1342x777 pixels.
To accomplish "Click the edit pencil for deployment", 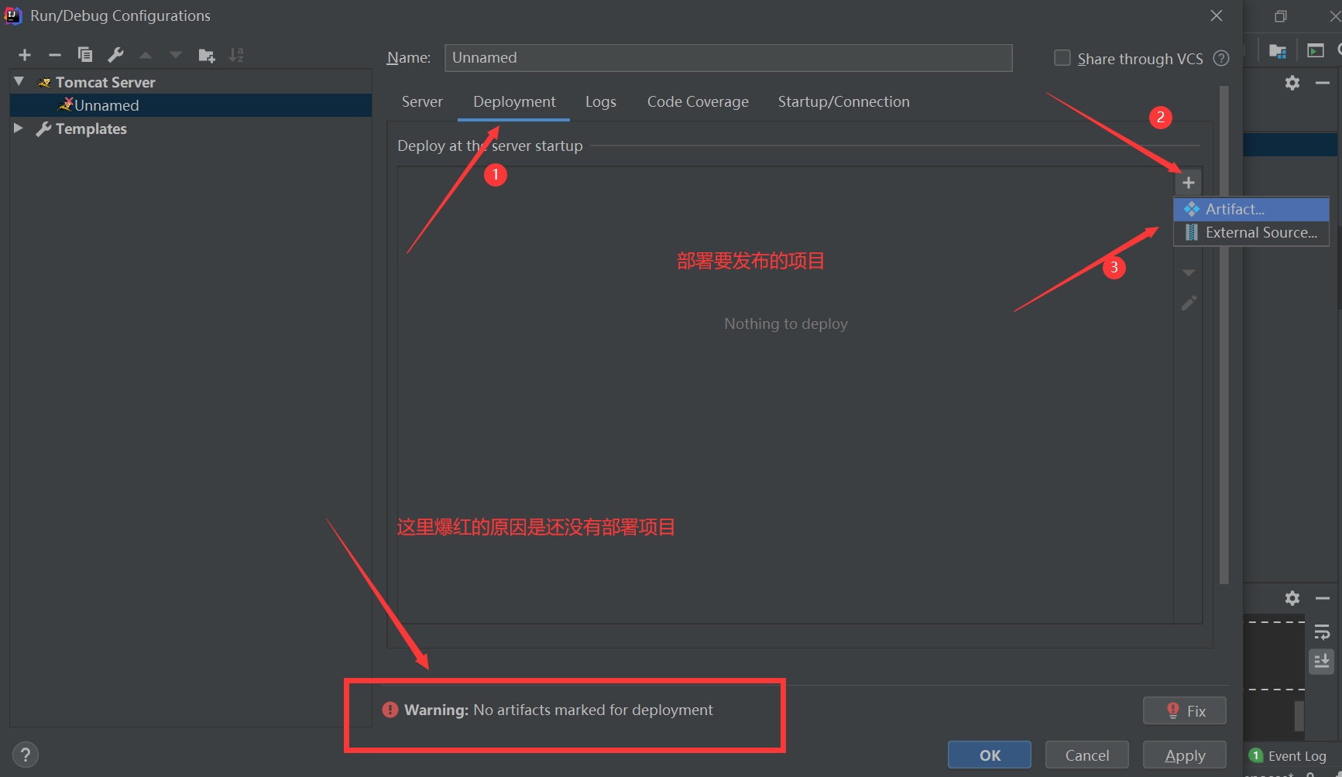I will (1189, 303).
